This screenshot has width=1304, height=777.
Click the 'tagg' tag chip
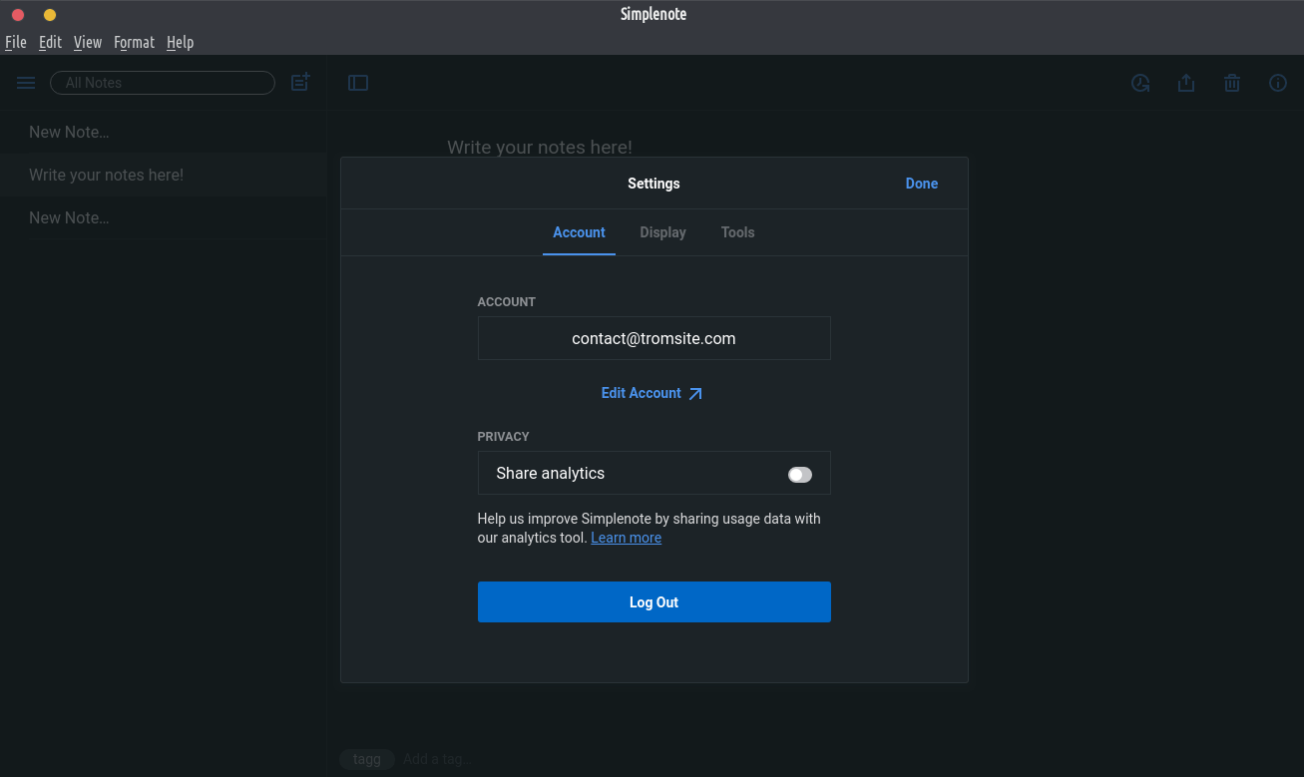367,759
